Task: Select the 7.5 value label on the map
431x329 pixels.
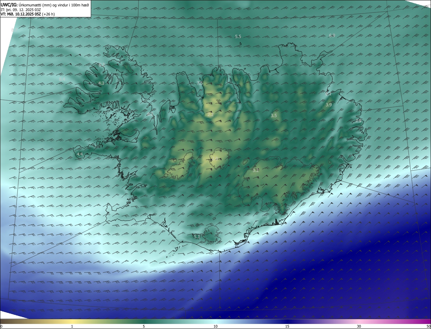Action: [x=200, y=83]
